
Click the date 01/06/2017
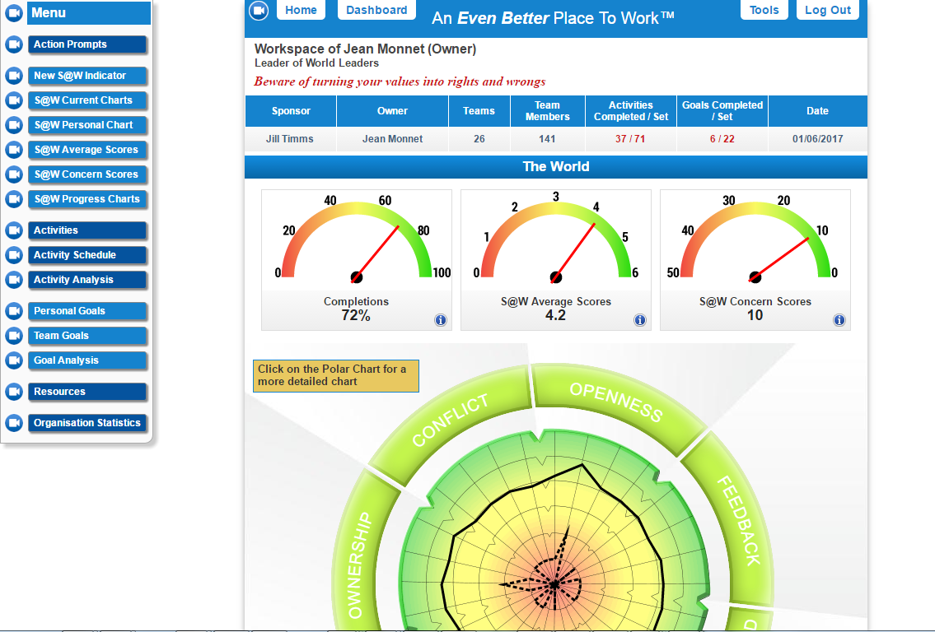tap(817, 139)
